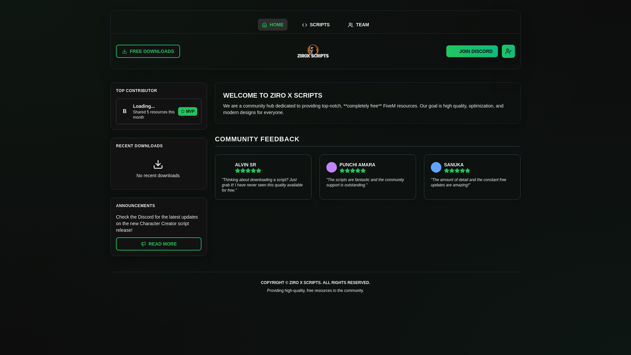The width and height of the screenshot is (631, 355).
Task: Click the Punchi Amara reviewer name
Action: coord(357,165)
